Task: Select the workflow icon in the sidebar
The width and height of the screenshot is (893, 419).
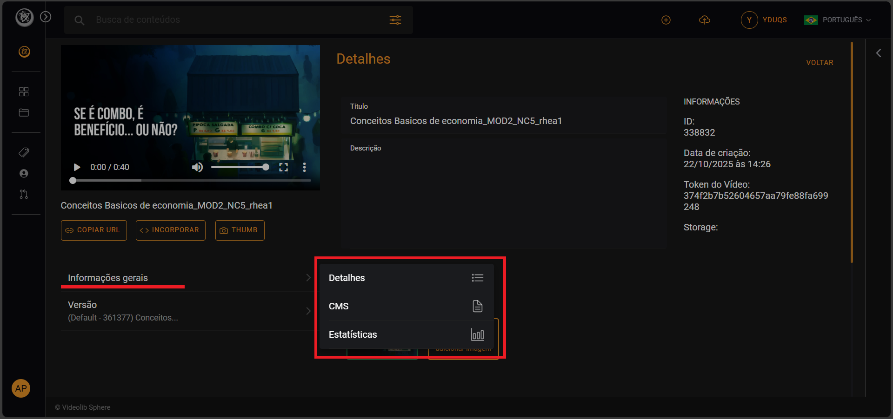Action: click(x=24, y=194)
